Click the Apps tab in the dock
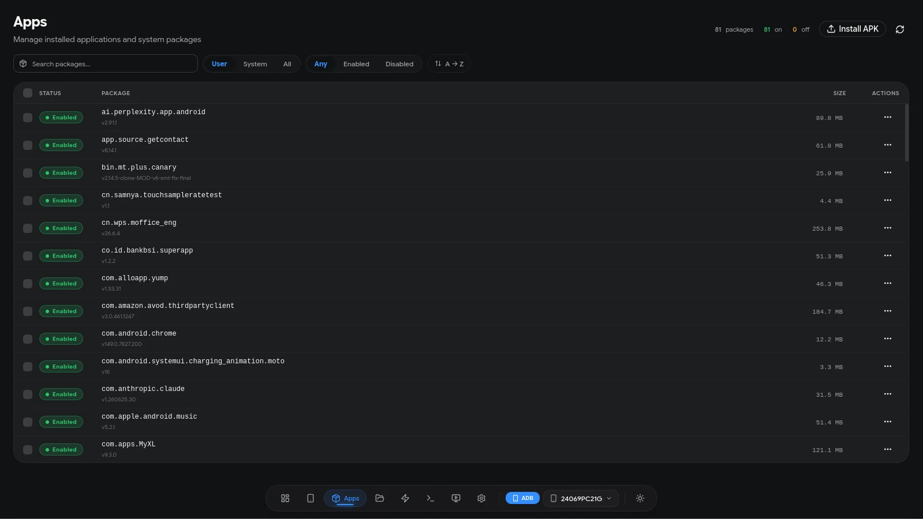The image size is (923, 519). pyautogui.click(x=345, y=498)
